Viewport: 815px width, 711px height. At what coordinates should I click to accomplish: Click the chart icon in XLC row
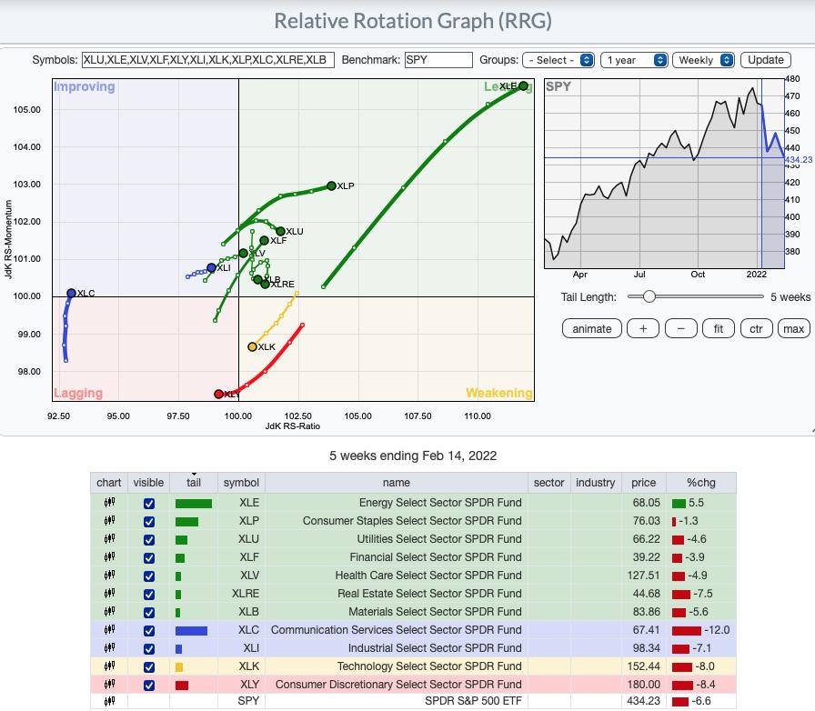[x=109, y=630]
